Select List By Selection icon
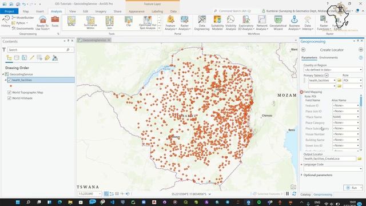 pyautogui.click(x=24, y=58)
